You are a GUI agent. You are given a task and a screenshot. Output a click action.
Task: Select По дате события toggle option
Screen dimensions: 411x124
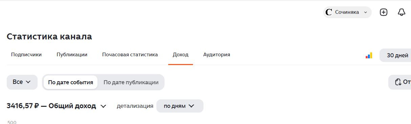click(70, 82)
